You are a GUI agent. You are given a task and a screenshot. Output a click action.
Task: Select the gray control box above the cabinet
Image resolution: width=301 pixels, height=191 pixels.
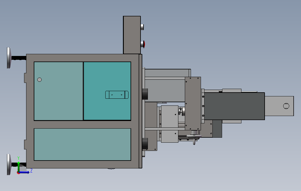[x=132, y=35]
